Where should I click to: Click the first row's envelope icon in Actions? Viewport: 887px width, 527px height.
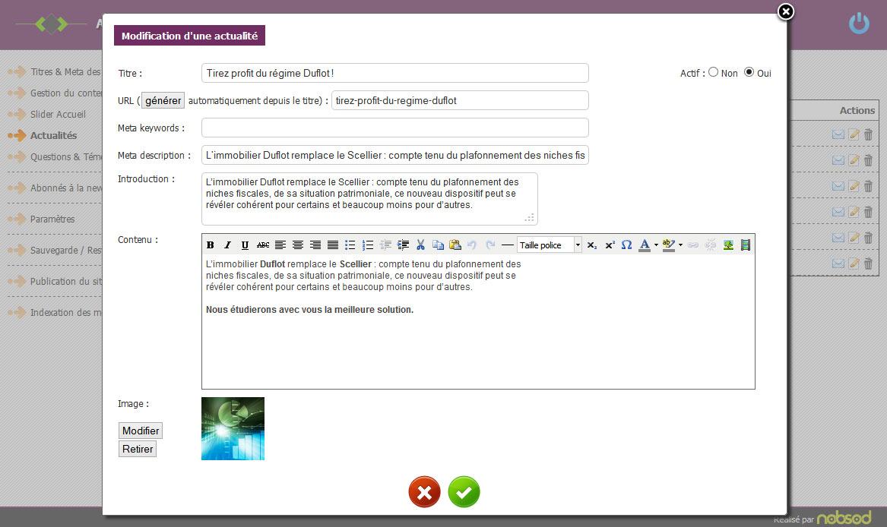[x=838, y=134]
